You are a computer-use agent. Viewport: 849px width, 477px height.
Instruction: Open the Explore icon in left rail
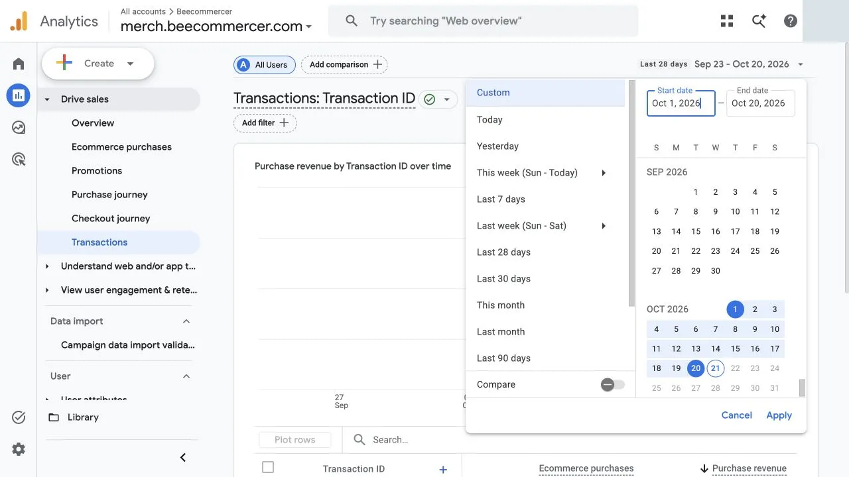[x=19, y=127]
